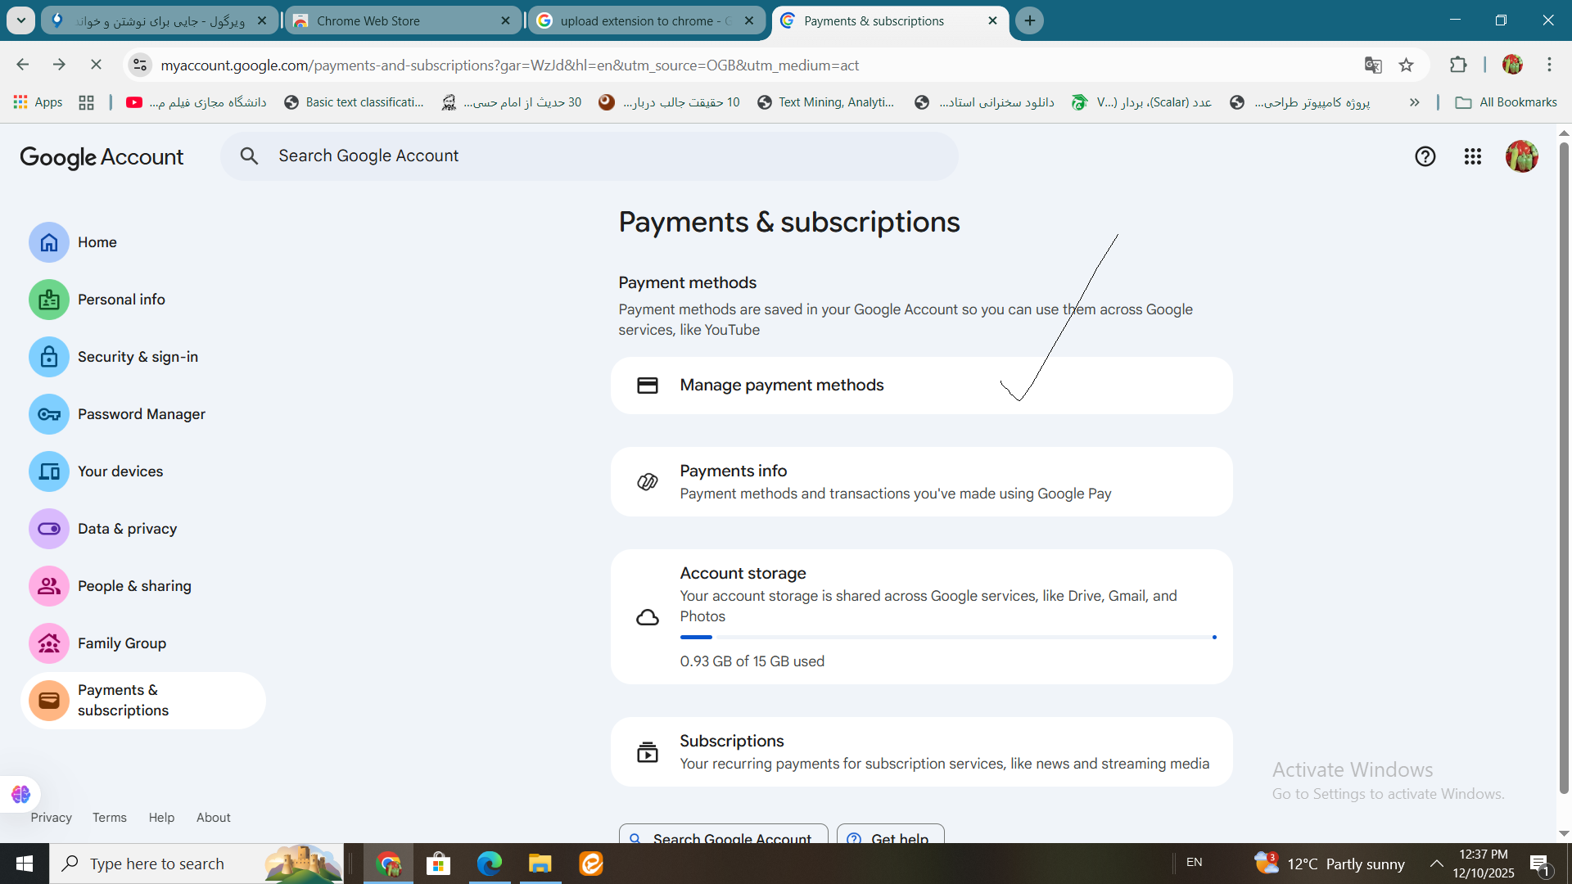Click the Help question mark icon
1572x884 pixels.
click(1425, 156)
